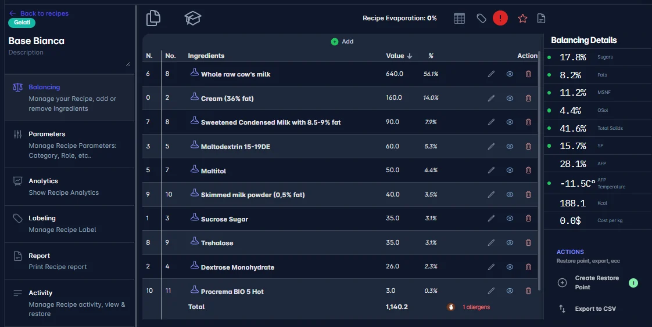Viewport: 652px width, 327px height.
Task: Open the graduation cap tutorial icon
Action: point(192,18)
